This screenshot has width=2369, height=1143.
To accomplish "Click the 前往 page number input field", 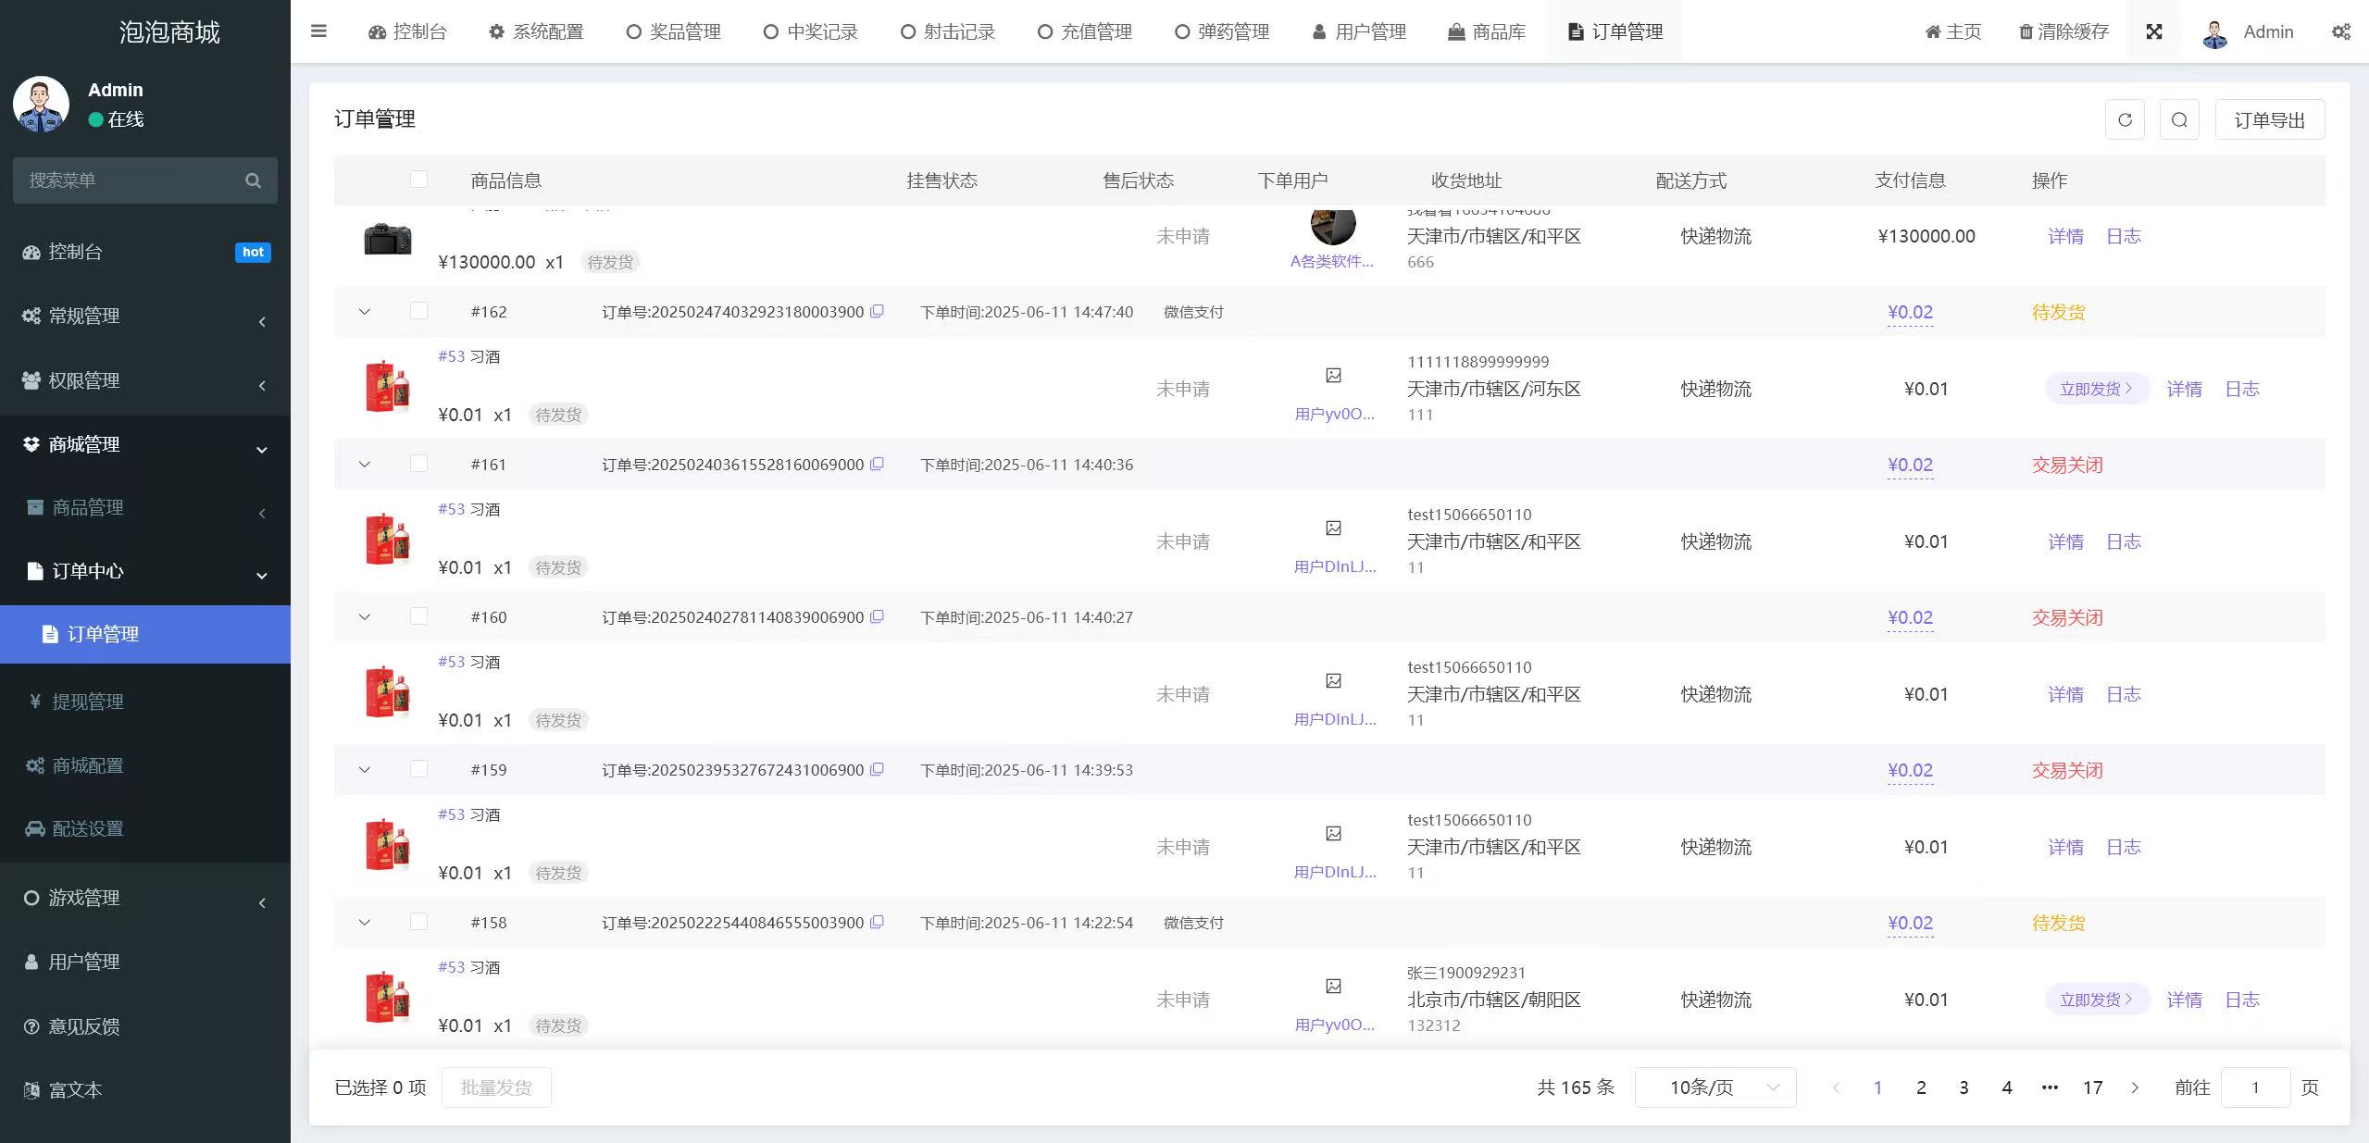I will (x=2255, y=1087).
